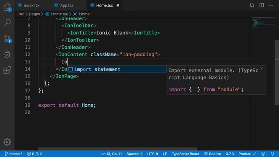
Task: Click the "ion-padding" string value
Action: tap(138, 55)
